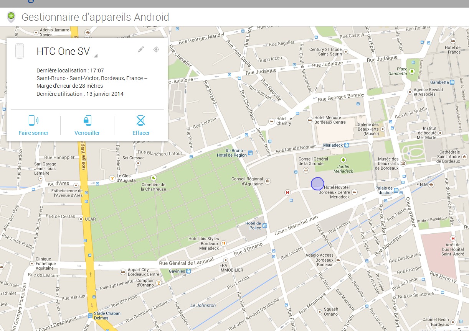Open the HTC One SV device dropdown
Viewport: 469px width, 331px height.
[96, 56]
